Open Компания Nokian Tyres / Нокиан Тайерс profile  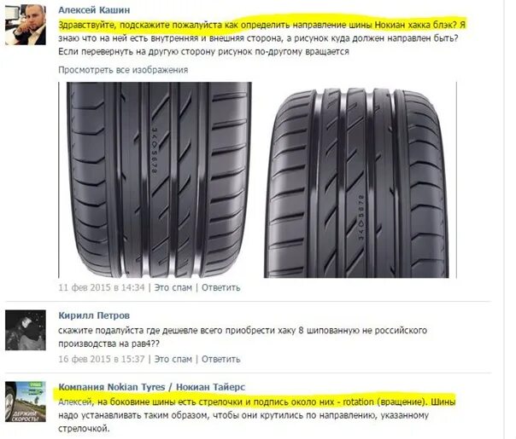coord(152,387)
